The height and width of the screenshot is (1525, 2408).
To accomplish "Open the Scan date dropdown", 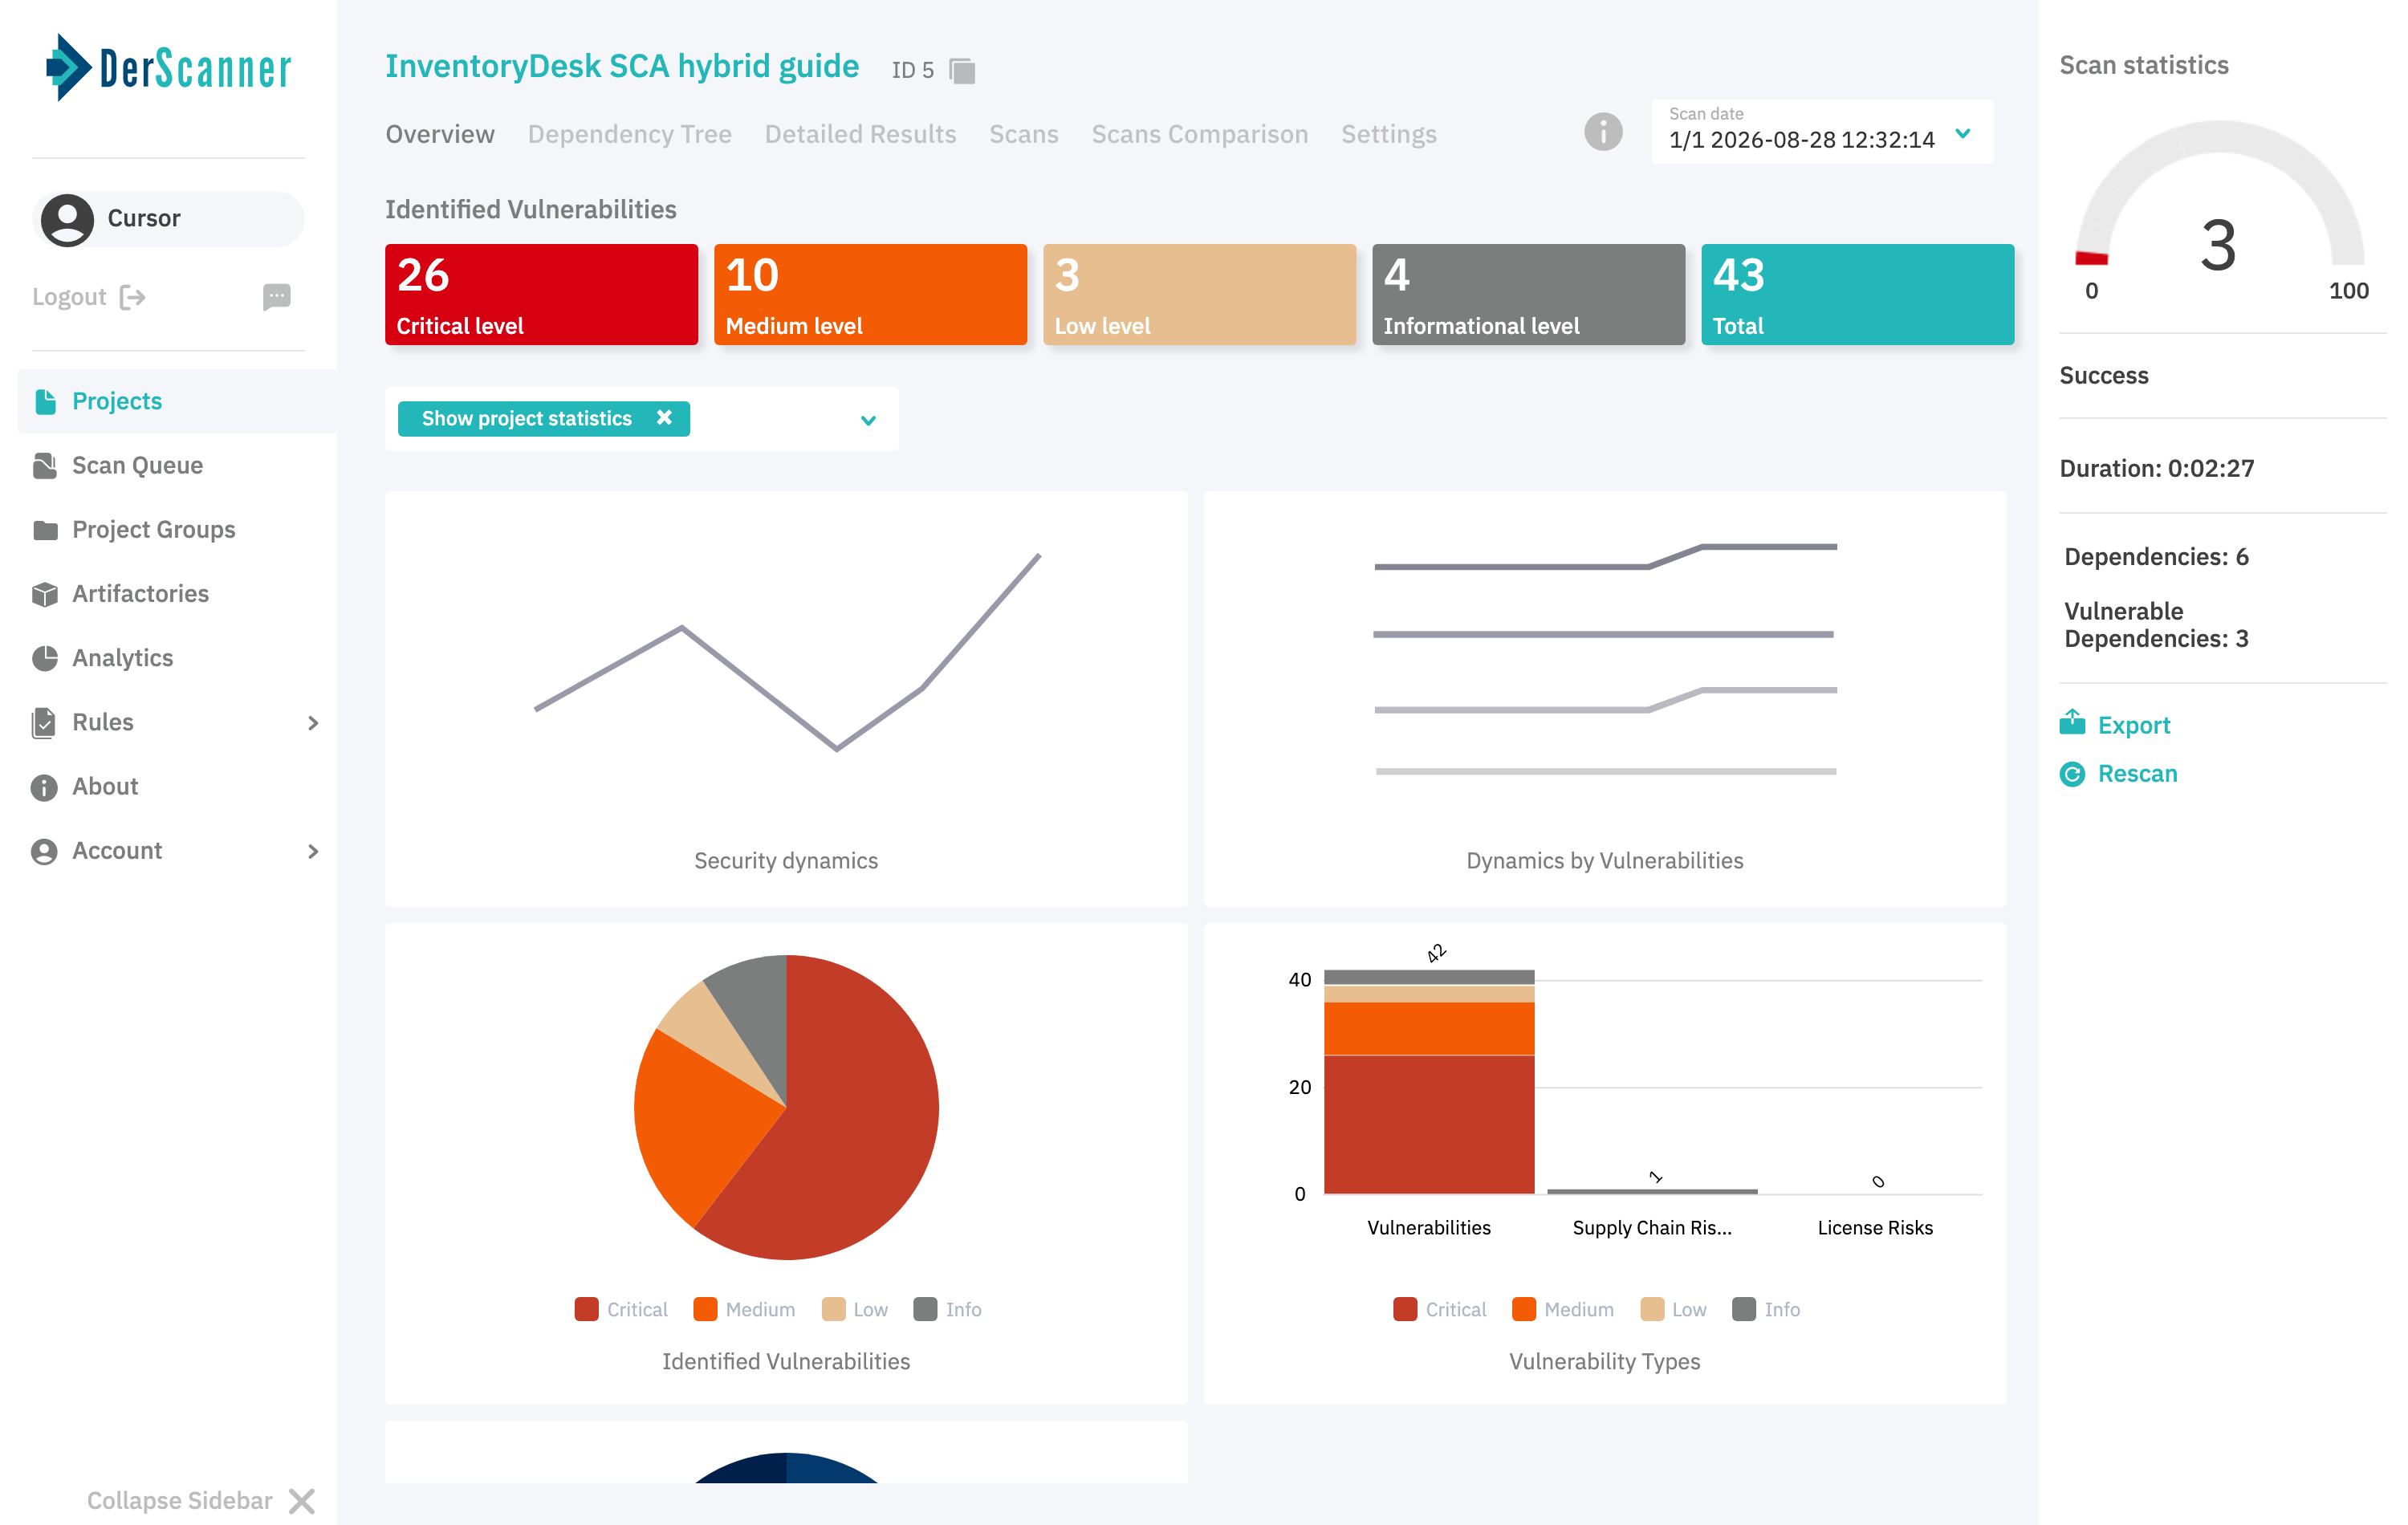I will tap(1822, 131).
